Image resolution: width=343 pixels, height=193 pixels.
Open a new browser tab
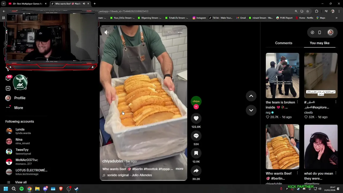coord(95,4)
